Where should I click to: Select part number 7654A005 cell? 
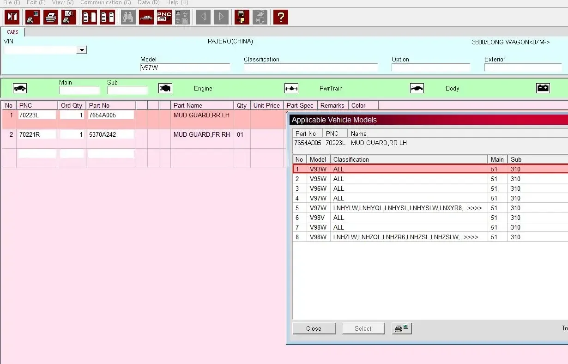(x=111, y=115)
